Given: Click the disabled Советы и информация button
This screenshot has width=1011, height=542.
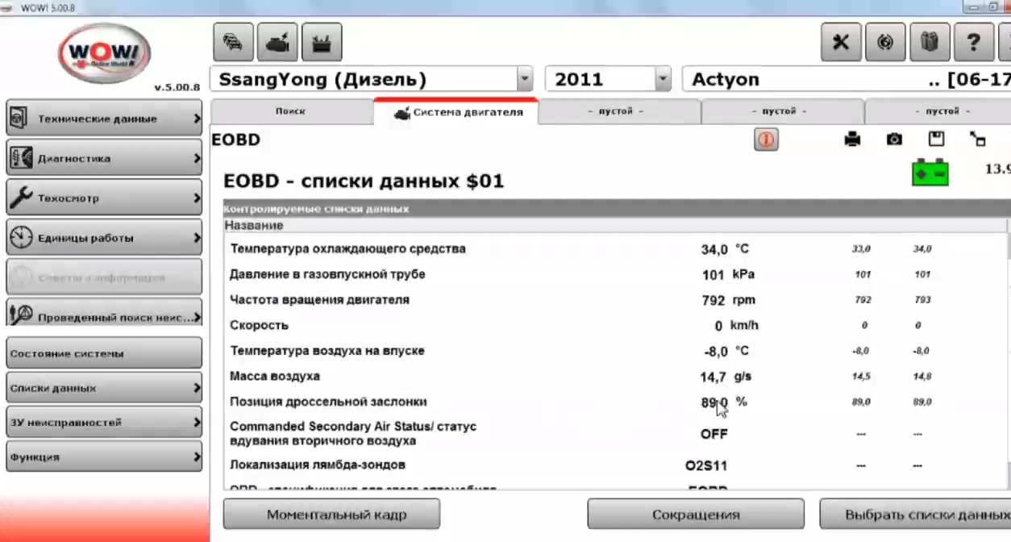Looking at the screenshot, I should [x=104, y=277].
